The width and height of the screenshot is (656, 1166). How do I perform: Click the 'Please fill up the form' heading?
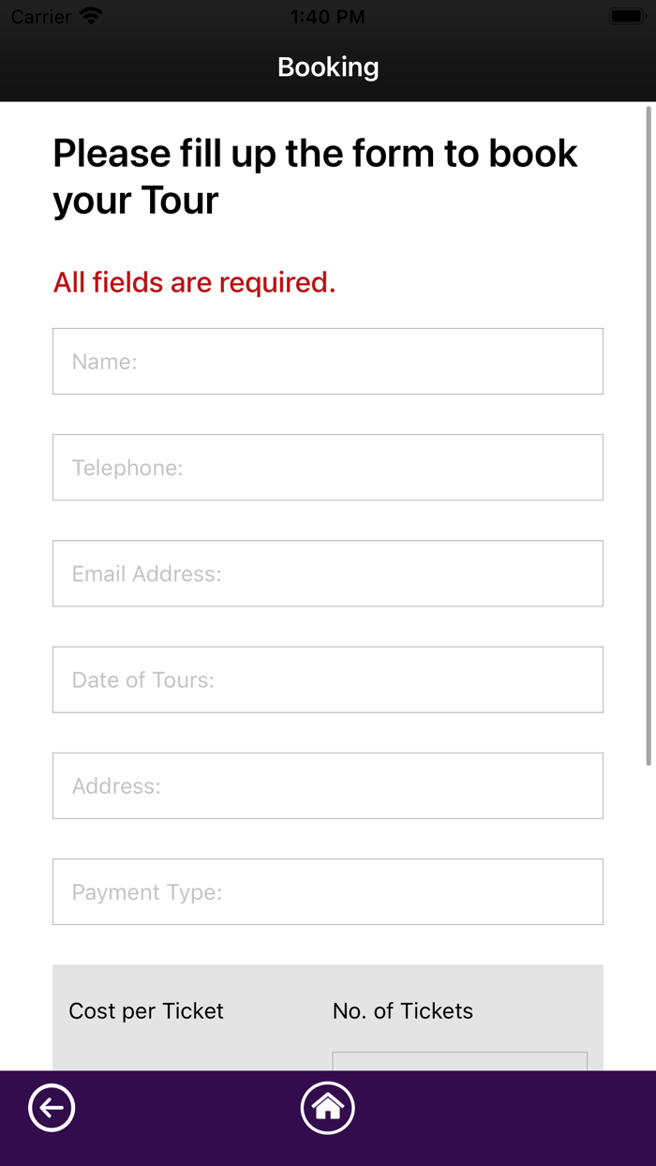pos(315,176)
